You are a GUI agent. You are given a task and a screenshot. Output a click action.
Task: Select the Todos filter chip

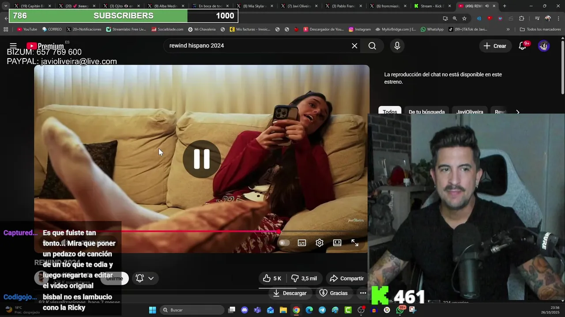tap(390, 112)
